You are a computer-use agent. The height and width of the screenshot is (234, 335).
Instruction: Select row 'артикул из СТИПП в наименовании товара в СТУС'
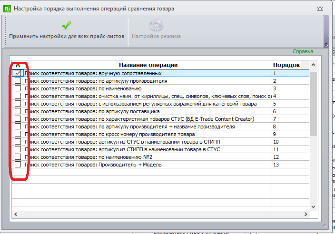coord(122,149)
